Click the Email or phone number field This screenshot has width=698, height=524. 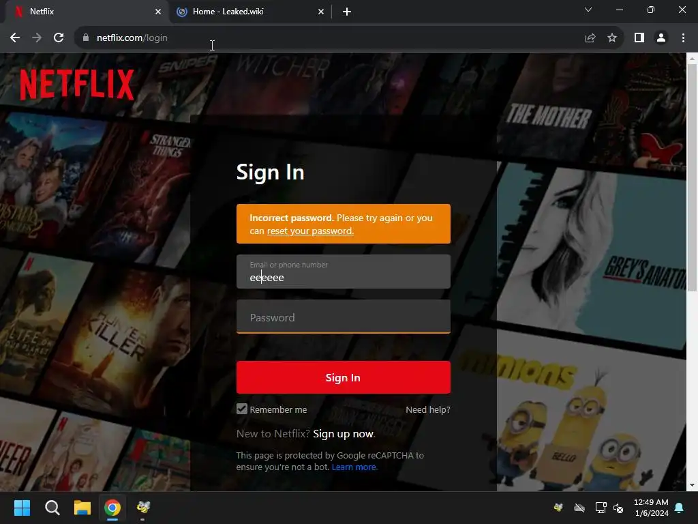(344, 272)
